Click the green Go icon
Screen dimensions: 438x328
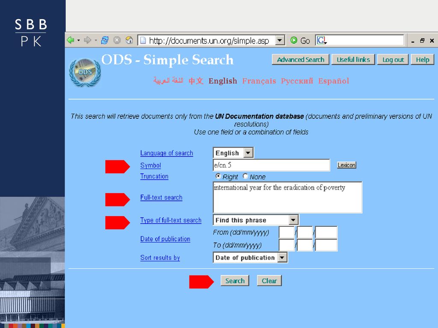pyautogui.click(x=293, y=41)
